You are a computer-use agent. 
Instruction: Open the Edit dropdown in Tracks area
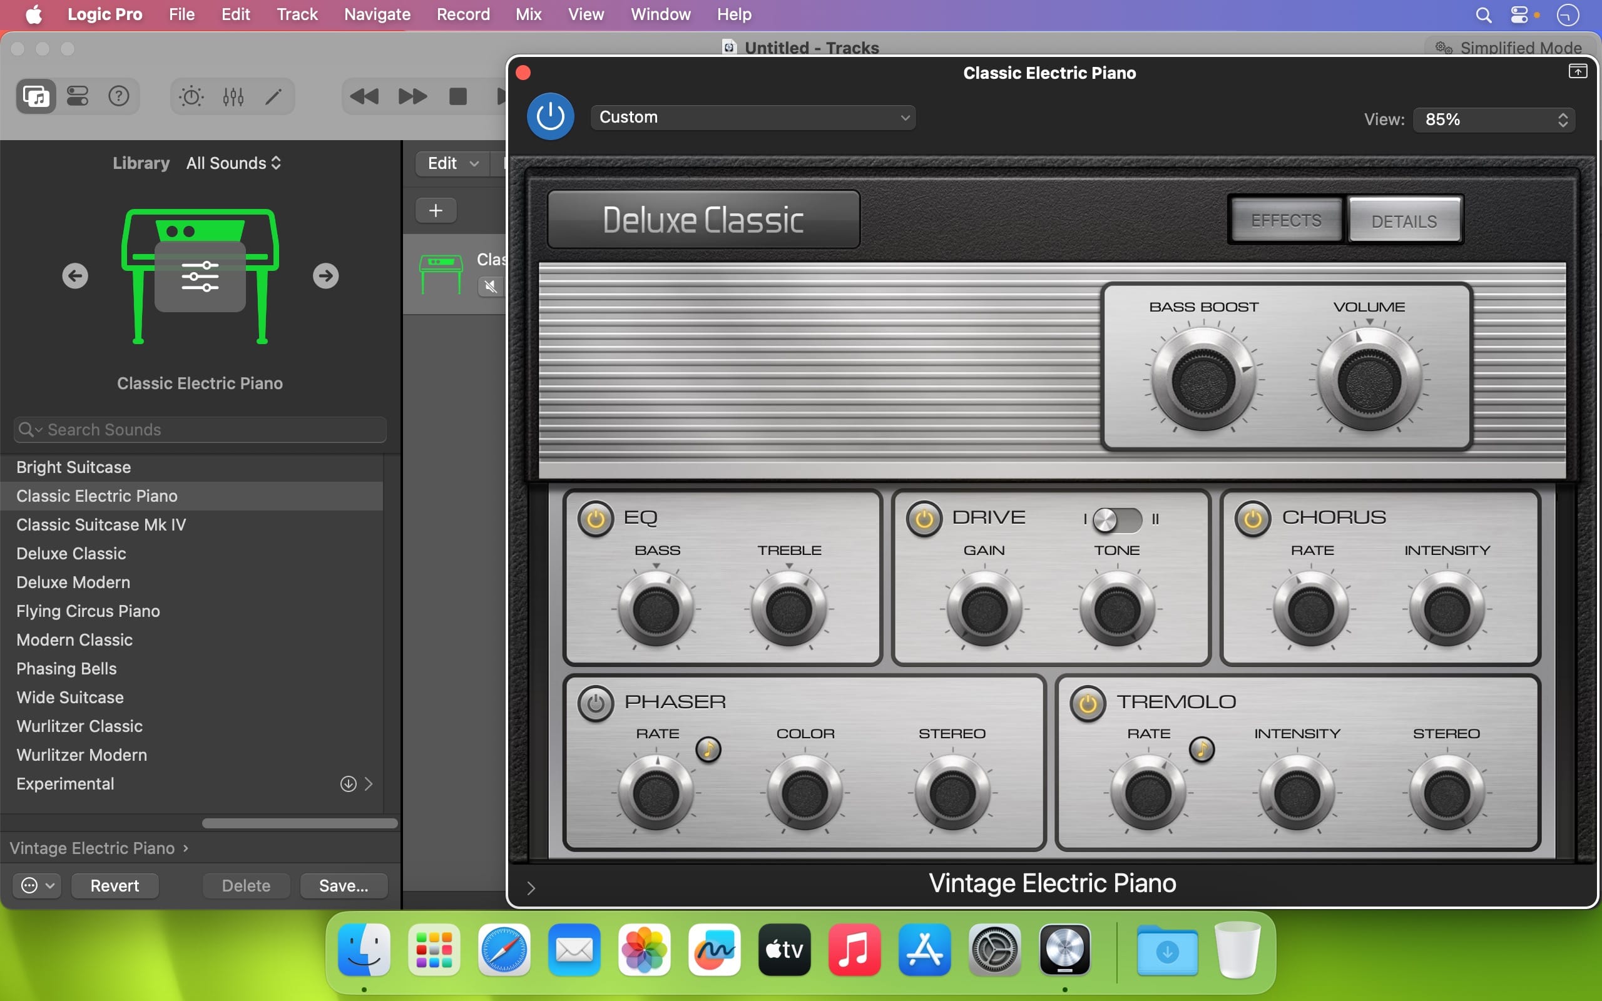tap(453, 163)
